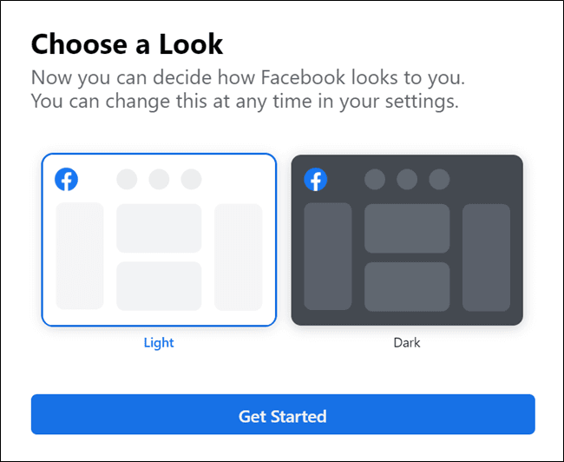Click the right circle in the Light preview

191,180
